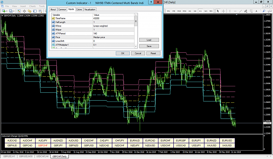
Task: Select the H1 timeframe button
Action: coord(190,11)
